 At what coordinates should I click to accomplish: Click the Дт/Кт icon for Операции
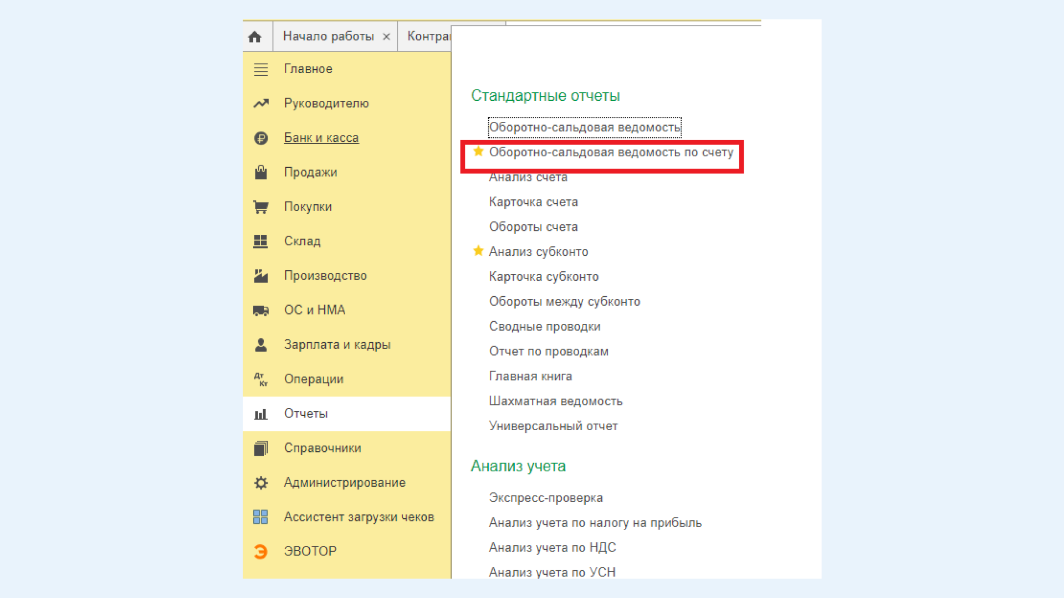pyautogui.click(x=261, y=379)
